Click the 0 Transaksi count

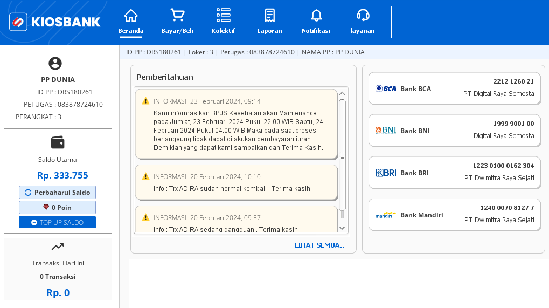(58, 277)
